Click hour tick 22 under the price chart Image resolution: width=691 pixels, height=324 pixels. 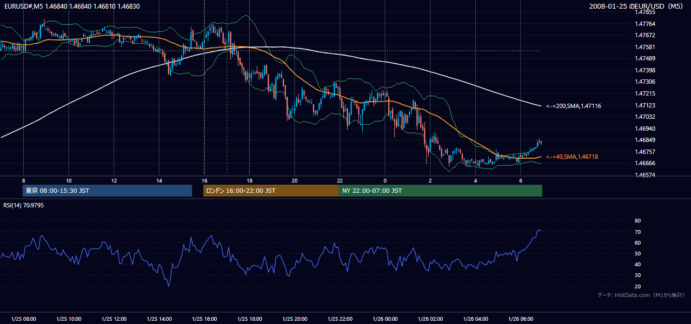coord(340,180)
